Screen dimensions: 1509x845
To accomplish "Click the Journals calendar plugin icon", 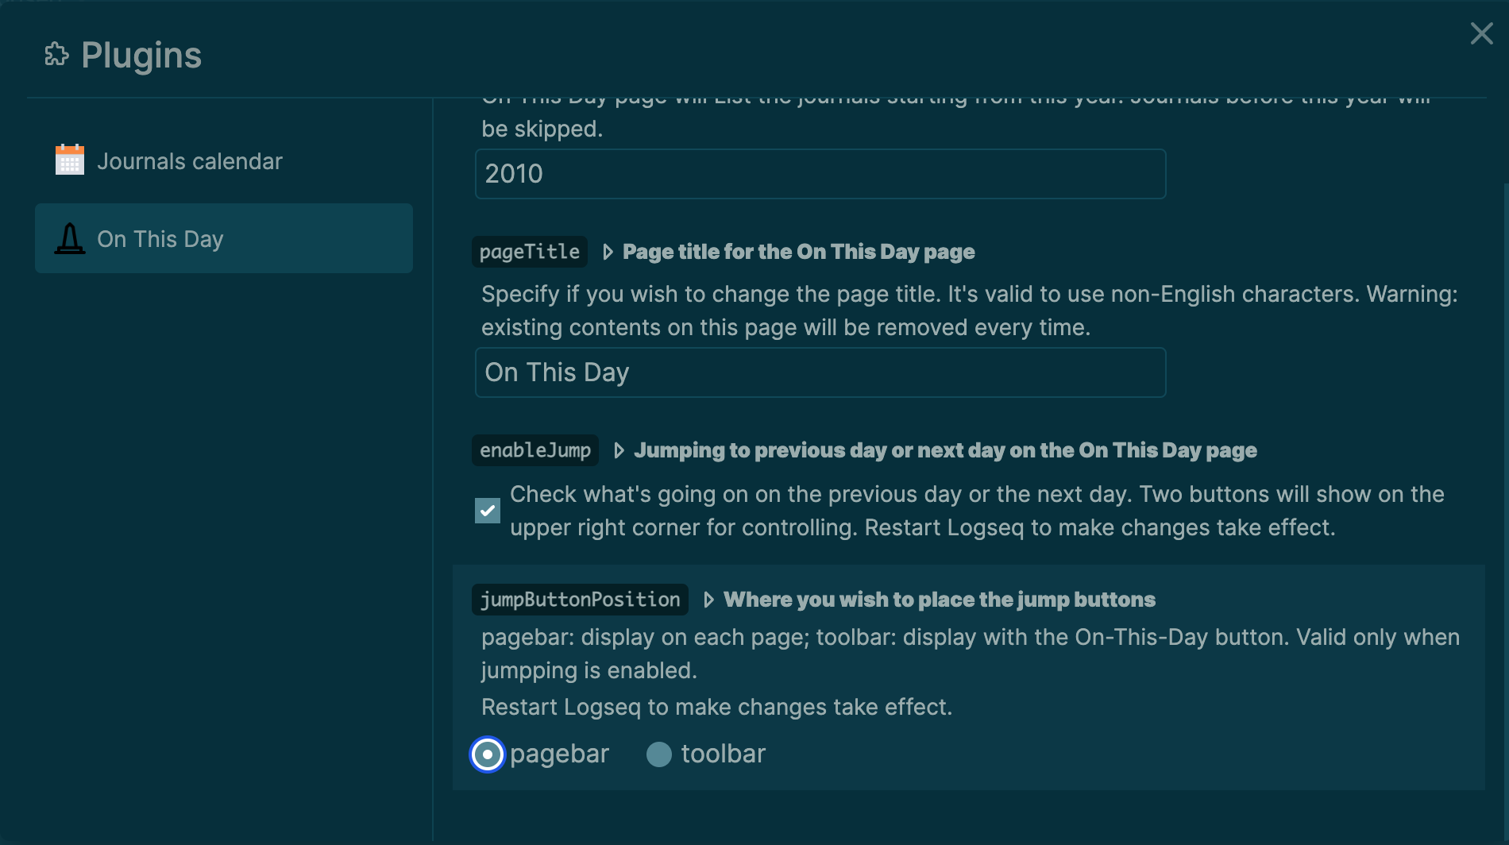I will pos(70,160).
